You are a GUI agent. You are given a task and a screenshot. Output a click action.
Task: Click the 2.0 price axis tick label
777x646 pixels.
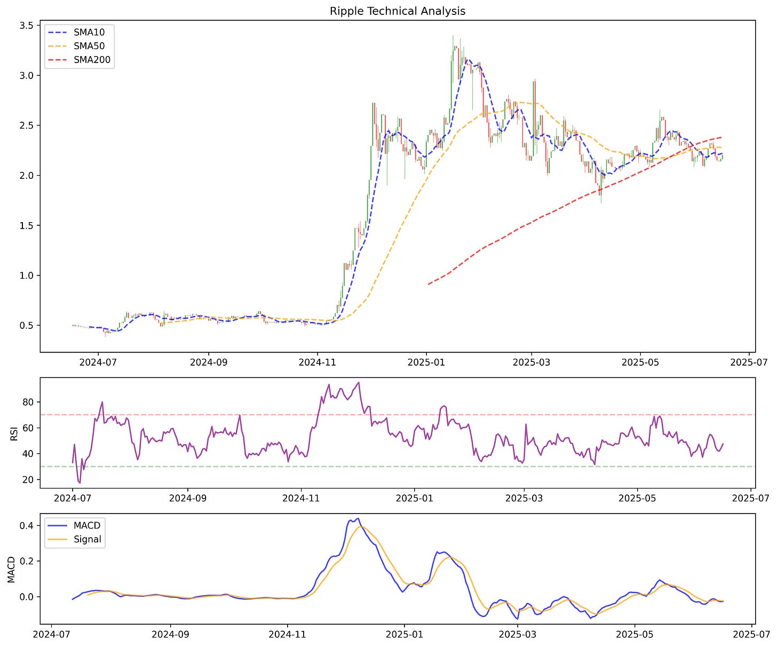pyautogui.click(x=27, y=176)
